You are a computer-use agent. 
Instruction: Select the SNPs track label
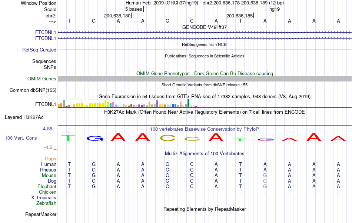pyautogui.click(x=50, y=67)
